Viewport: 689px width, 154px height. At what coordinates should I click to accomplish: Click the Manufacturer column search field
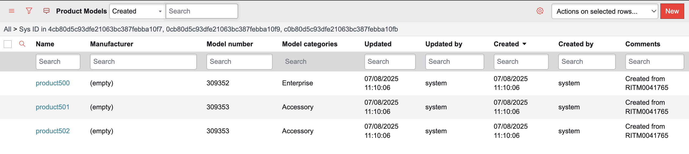click(x=143, y=61)
